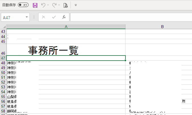Select row 44 header

(x=3, y=37)
